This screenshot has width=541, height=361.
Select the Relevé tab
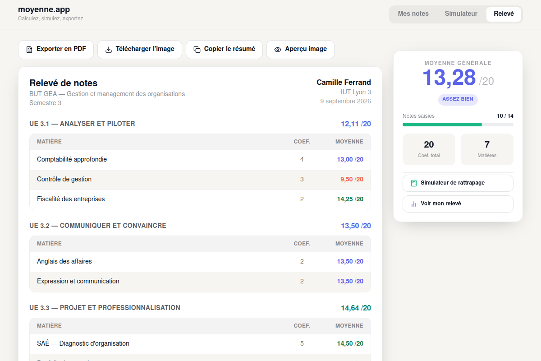504,14
